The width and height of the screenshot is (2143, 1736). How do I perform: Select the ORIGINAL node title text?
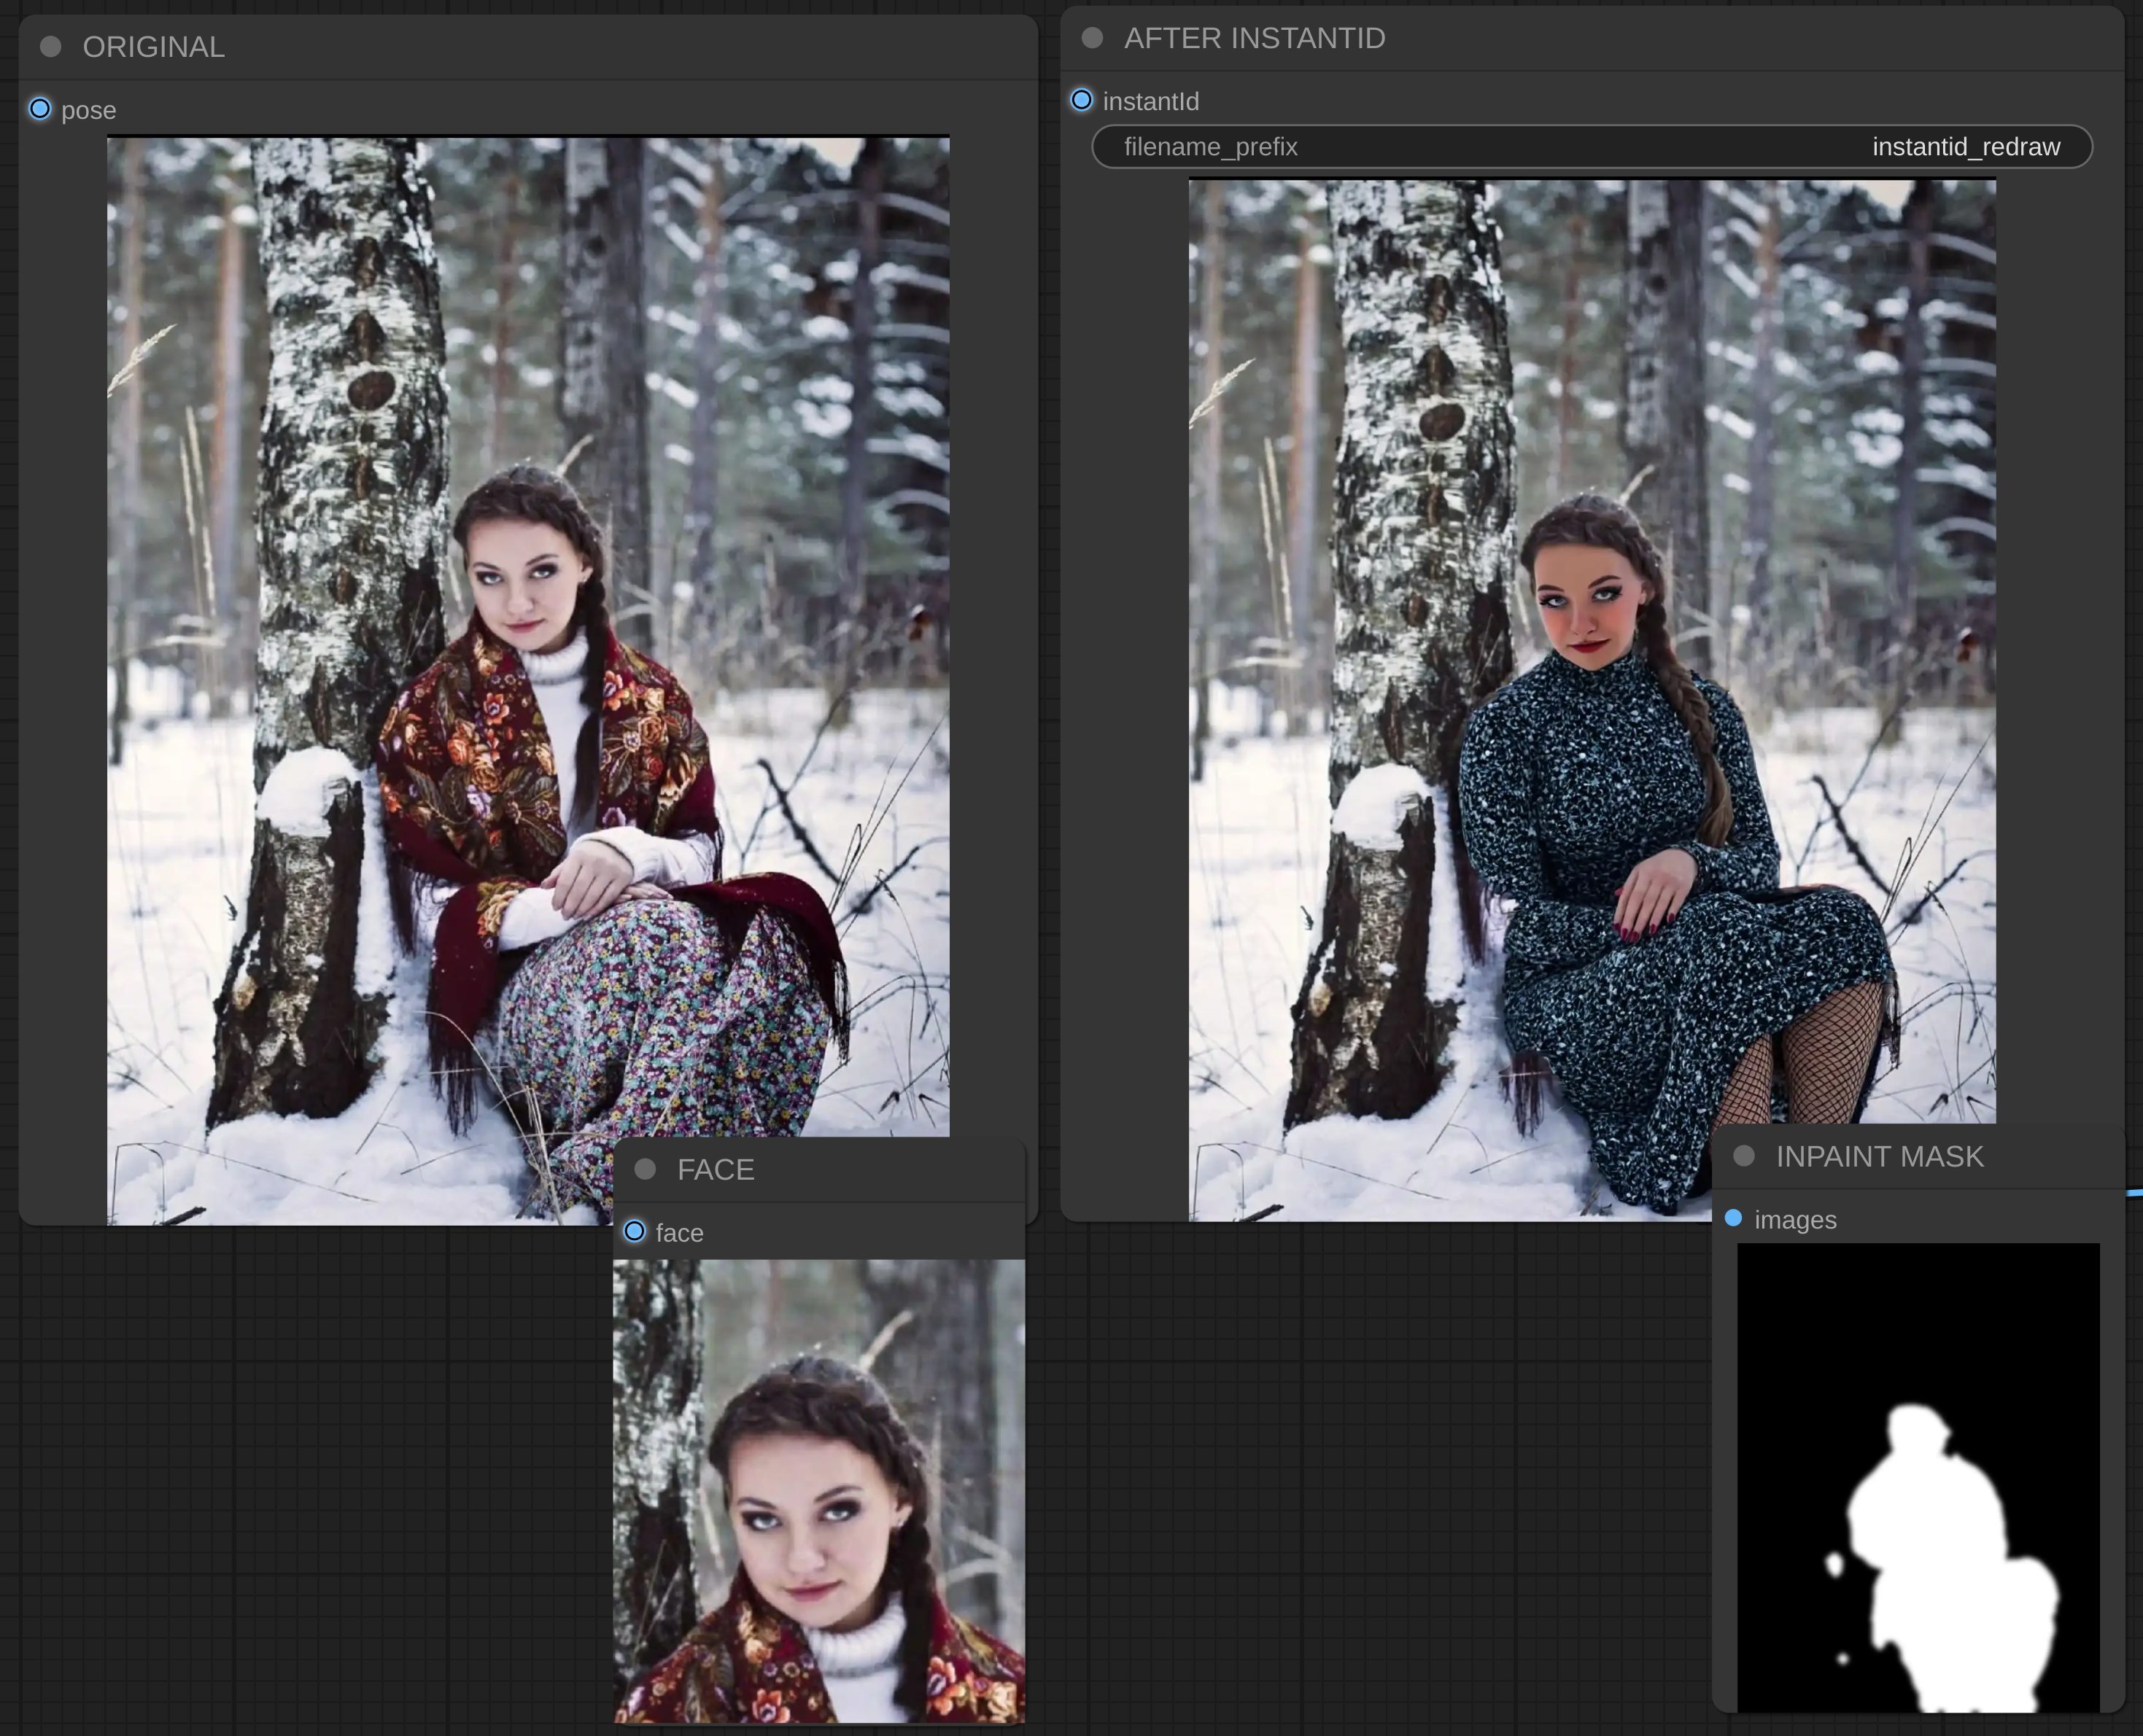153,47
